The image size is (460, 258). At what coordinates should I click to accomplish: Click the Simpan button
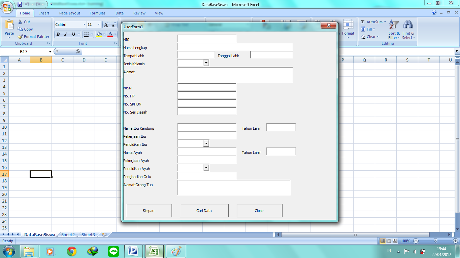point(149,211)
